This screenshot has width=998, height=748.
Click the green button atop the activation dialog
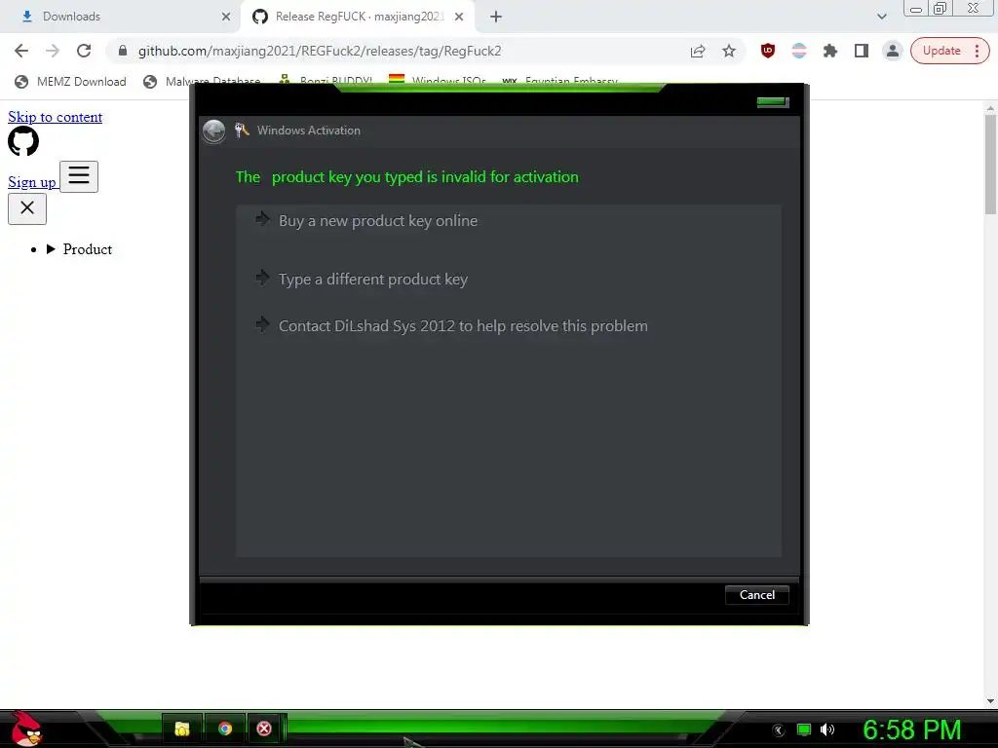pos(773,102)
